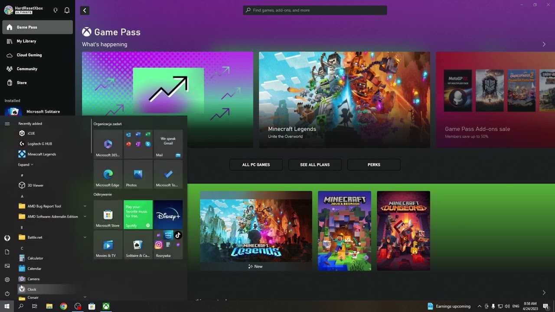Select Game Pass in sidebar
This screenshot has height=312, width=555.
37,27
